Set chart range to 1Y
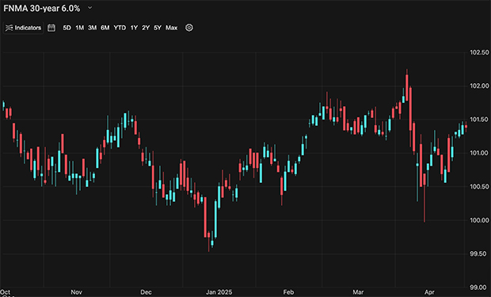491x297 pixels. (x=134, y=28)
